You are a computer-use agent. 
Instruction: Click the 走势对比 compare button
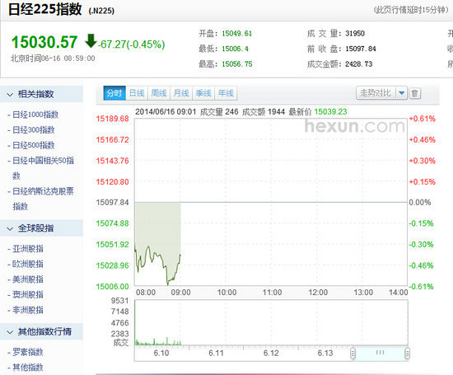pyautogui.click(x=376, y=93)
